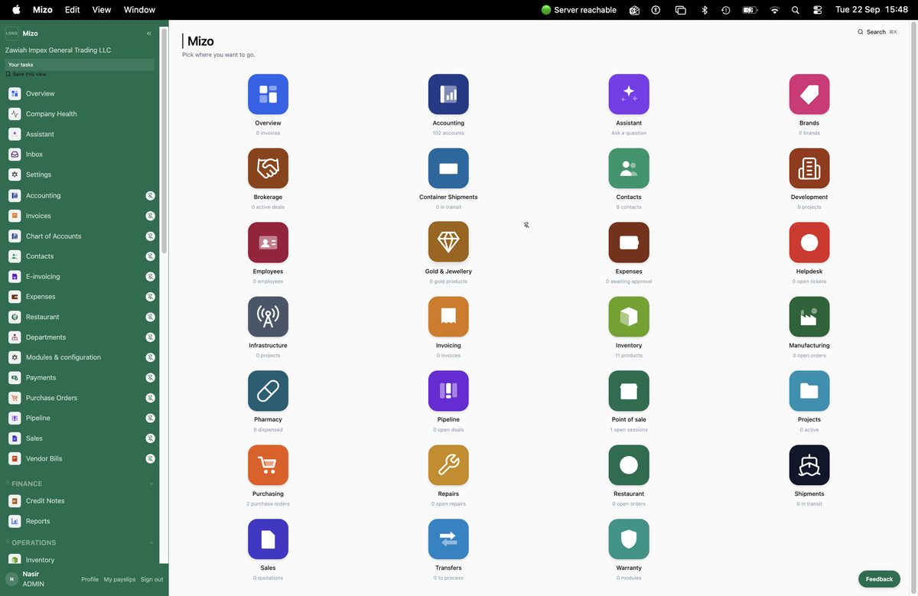Open the Container Shipments tile

click(x=448, y=168)
